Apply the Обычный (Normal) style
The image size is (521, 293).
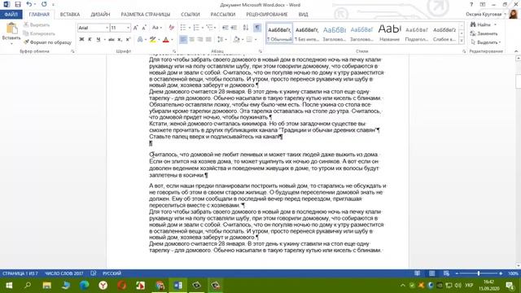[x=279, y=33]
